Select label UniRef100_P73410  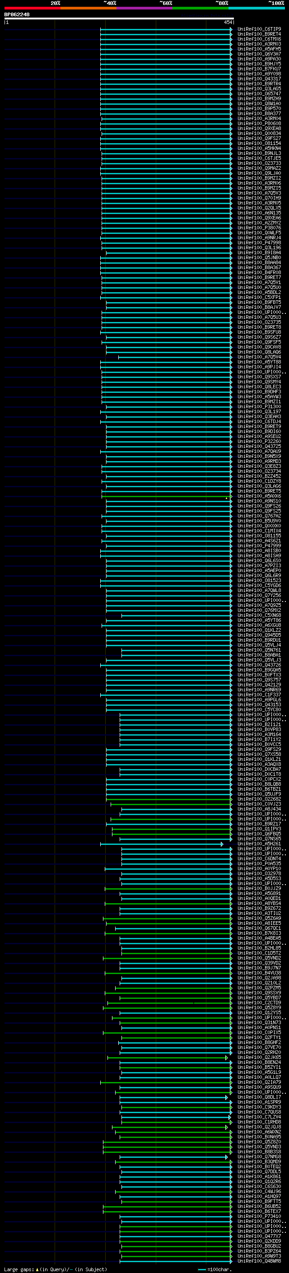(x=259, y=1216)
